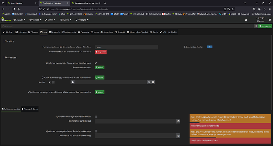This screenshot has height=146, width=273.
Task: Click the command picker icon in the Action row
Action: (153, 82)
